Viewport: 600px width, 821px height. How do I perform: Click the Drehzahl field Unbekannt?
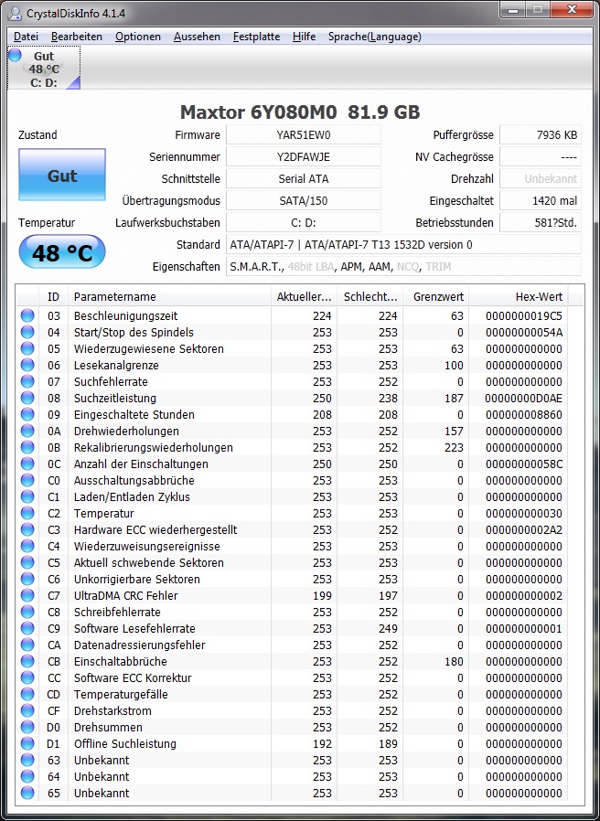[x=541, y=179]
